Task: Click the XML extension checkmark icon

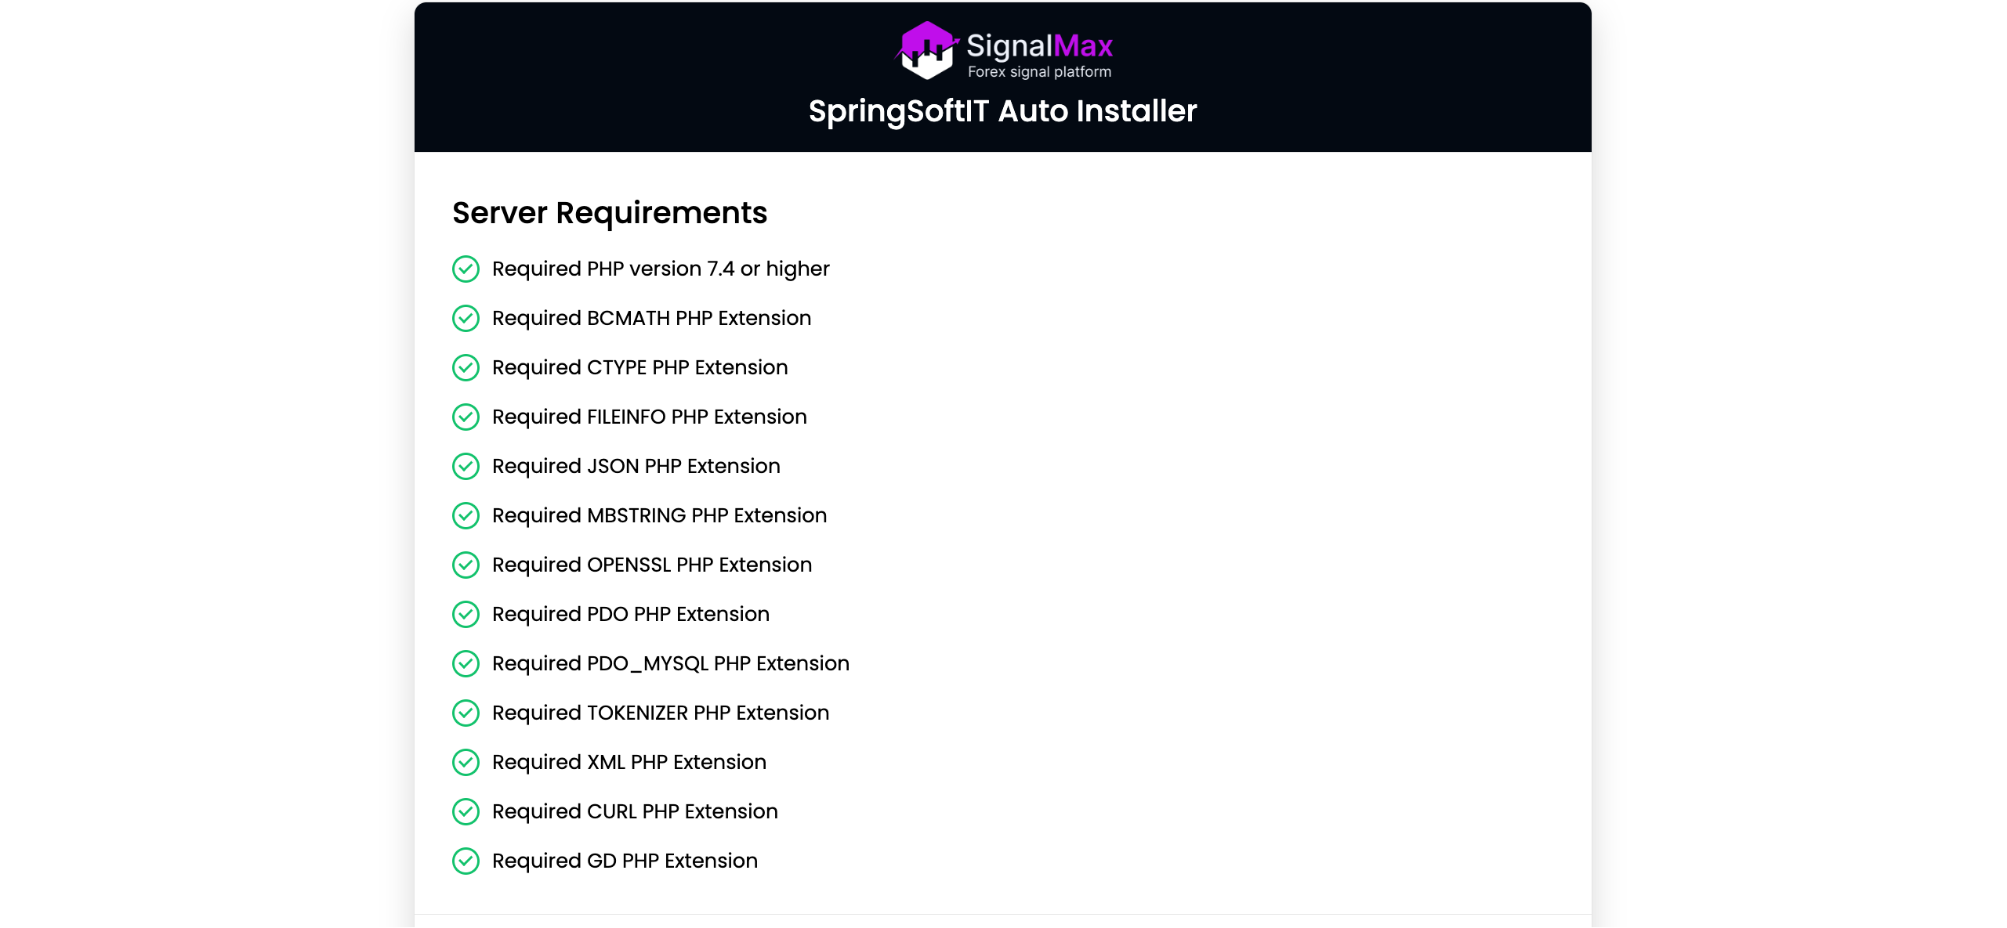Action: point(466,762)
